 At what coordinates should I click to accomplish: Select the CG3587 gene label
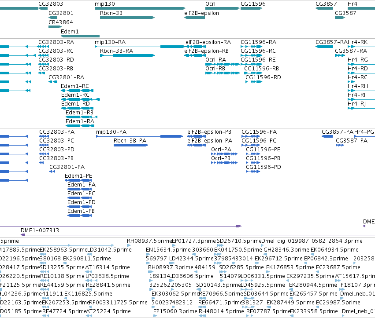345,13
